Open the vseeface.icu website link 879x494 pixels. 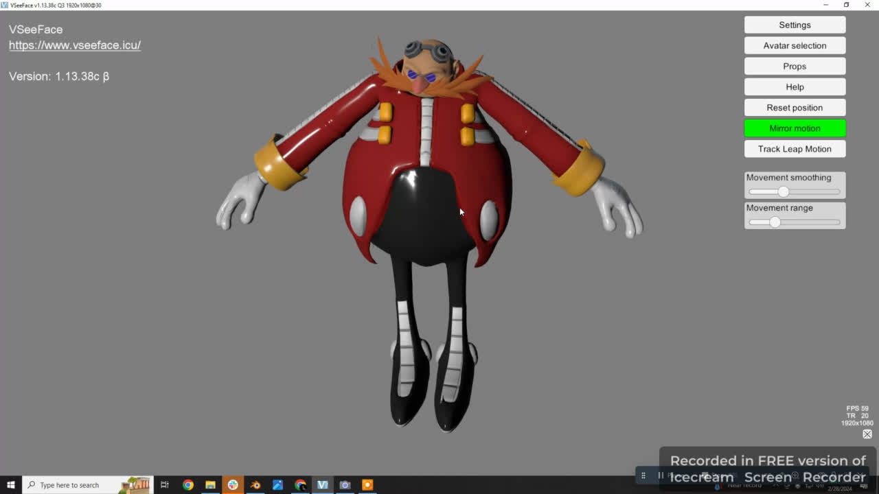75,45
